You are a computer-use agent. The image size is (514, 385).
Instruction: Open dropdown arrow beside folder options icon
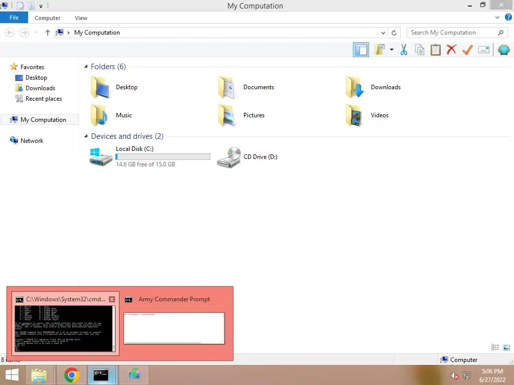coord(392,50)
